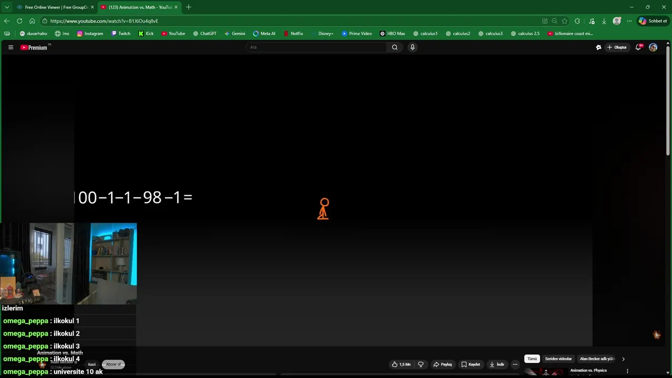Close the Animation vs. Math tab
This screenshot has height=378, width=672.
pyautogui.click(x=176, y=7)
